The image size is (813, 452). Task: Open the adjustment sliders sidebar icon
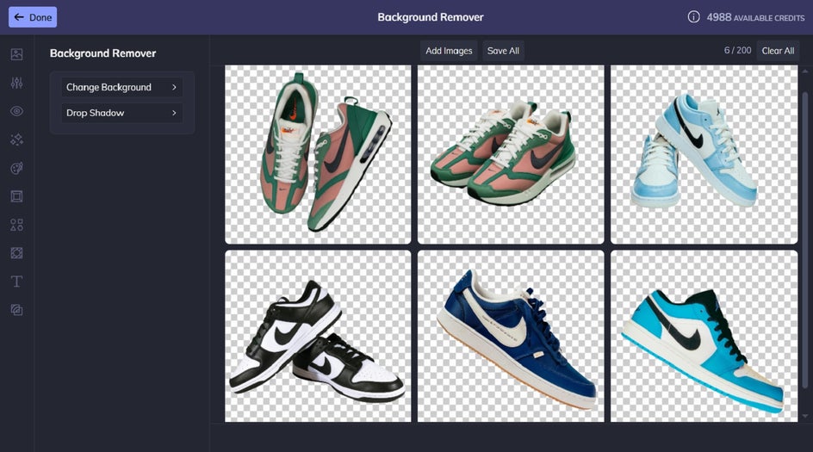tap(16, 83)
